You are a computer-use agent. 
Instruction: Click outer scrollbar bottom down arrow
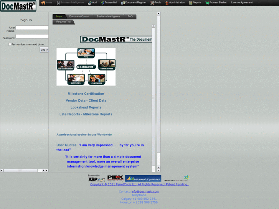tap(158, 170)
